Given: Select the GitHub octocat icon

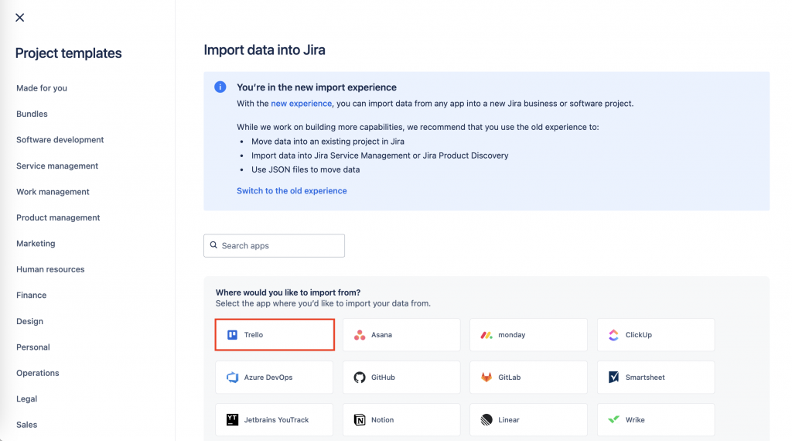Looking at the screenshot, I should point(360,378).
